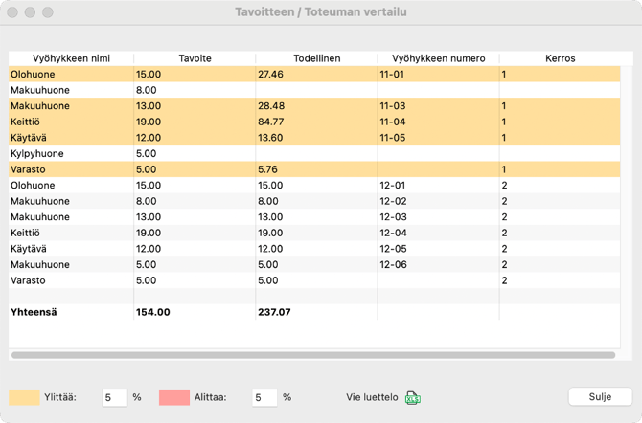The image size is (642, 423).
Task: Click the orange Ylittää color swatch
Action: [x=25, y=397]
